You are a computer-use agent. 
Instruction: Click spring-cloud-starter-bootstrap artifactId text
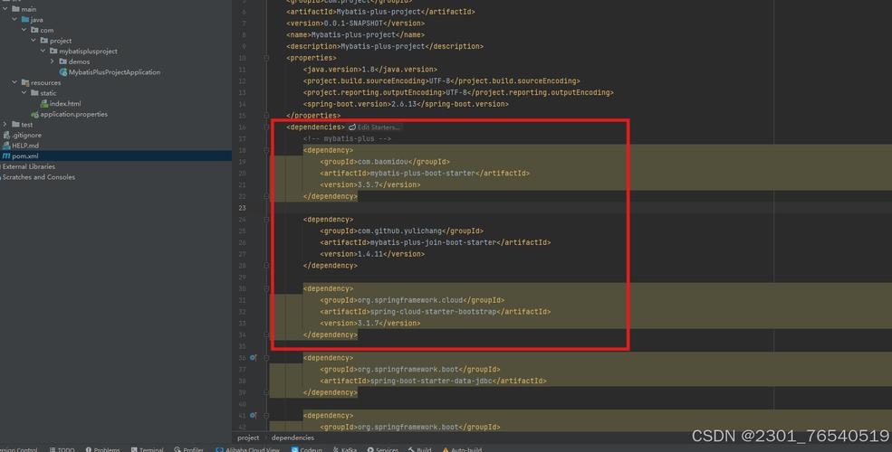(433, 312)
